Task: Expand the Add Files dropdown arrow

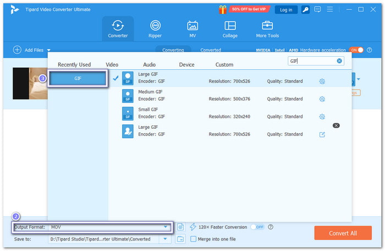Action: (x=48, y=50)
